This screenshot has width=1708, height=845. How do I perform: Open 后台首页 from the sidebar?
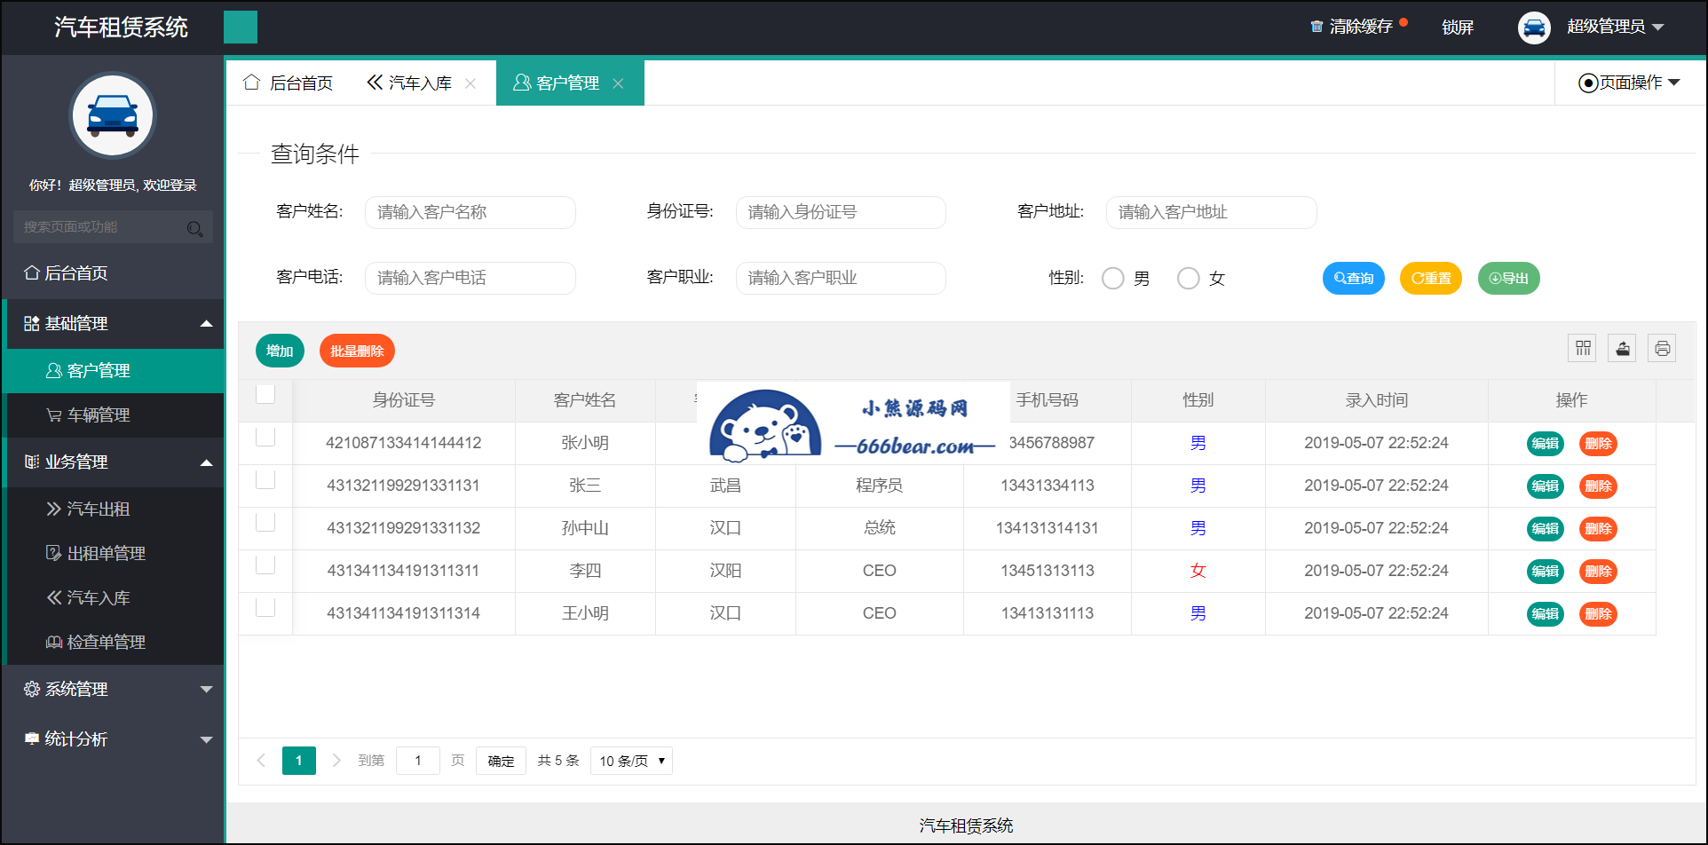[113, 273]
